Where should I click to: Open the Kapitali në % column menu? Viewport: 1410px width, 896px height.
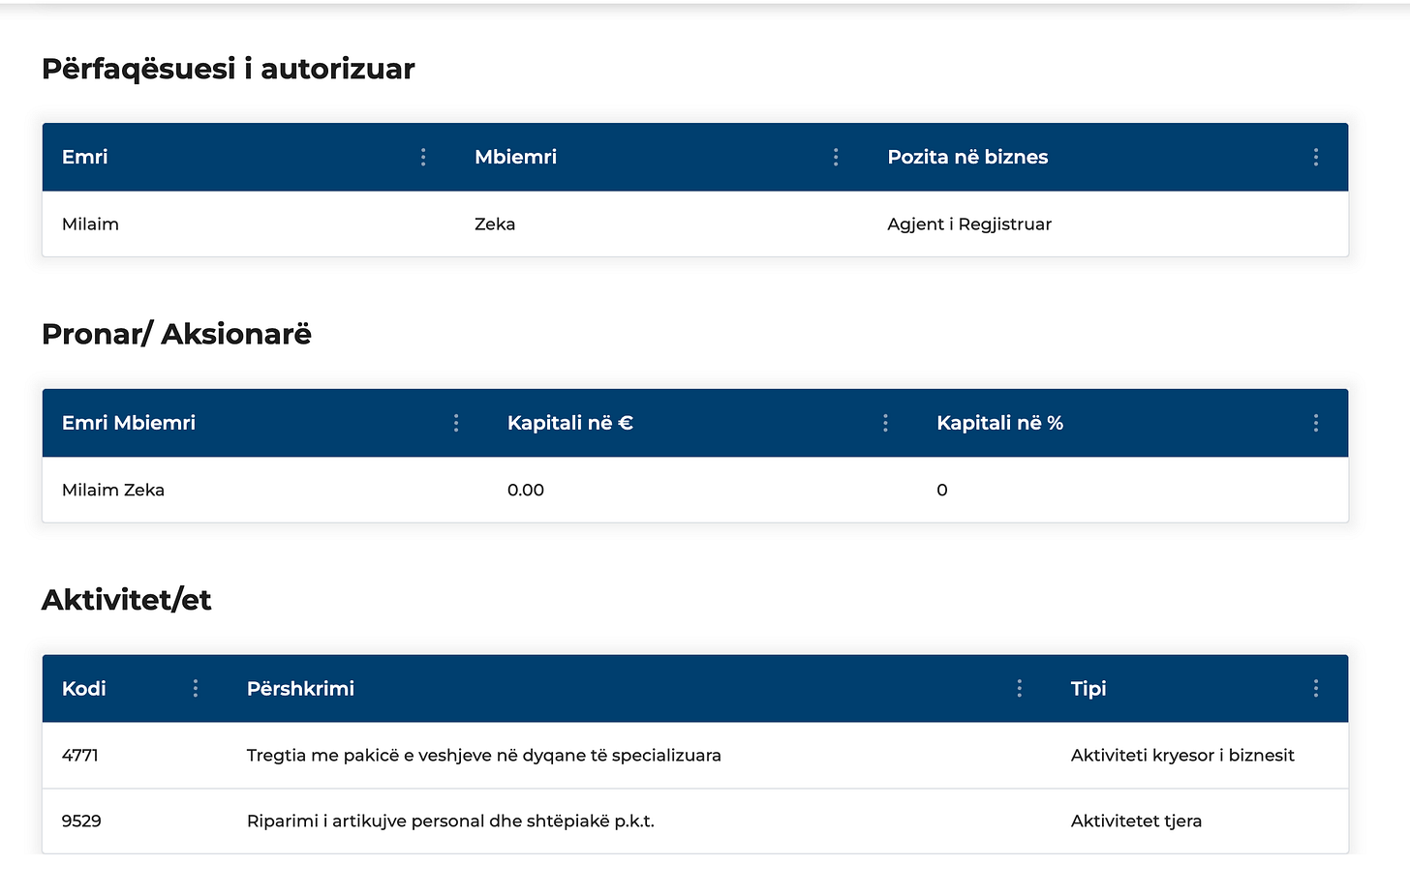1316,423
